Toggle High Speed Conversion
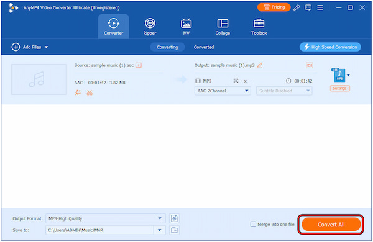This screenshot has width=373, height=242. pyautogui.click(x=330, y=47)
